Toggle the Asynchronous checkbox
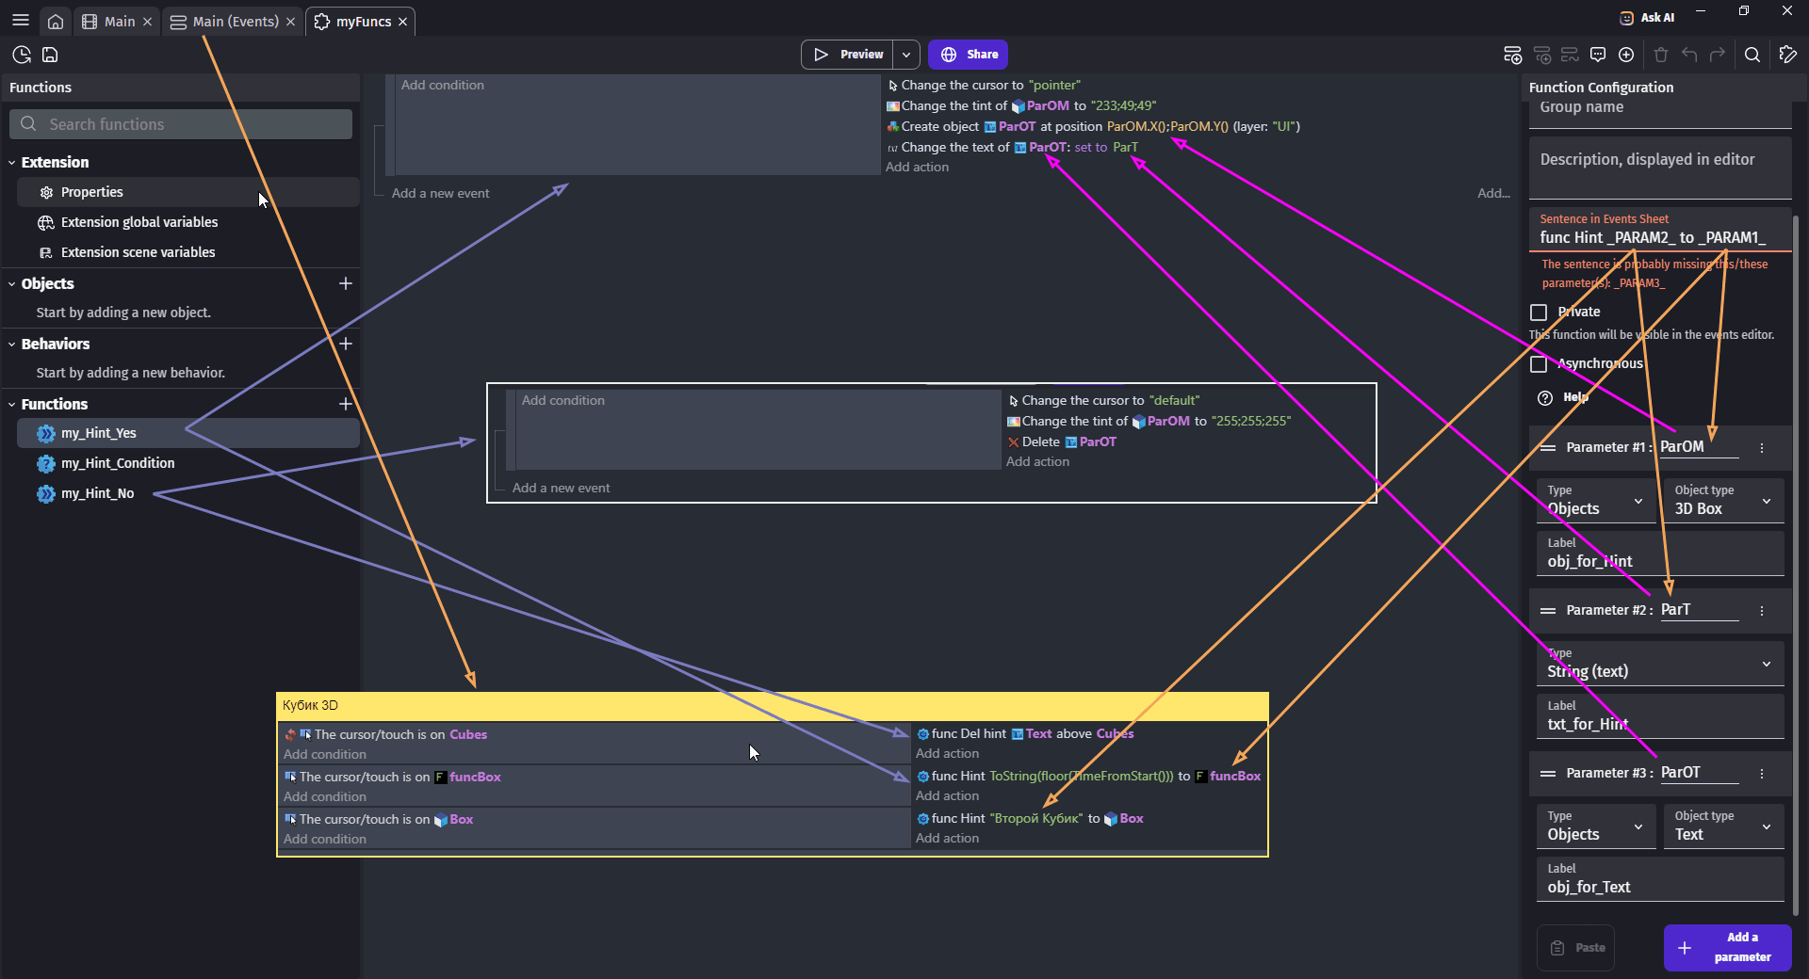Viewport: 1809px width, 979px height. [1539, 364]
